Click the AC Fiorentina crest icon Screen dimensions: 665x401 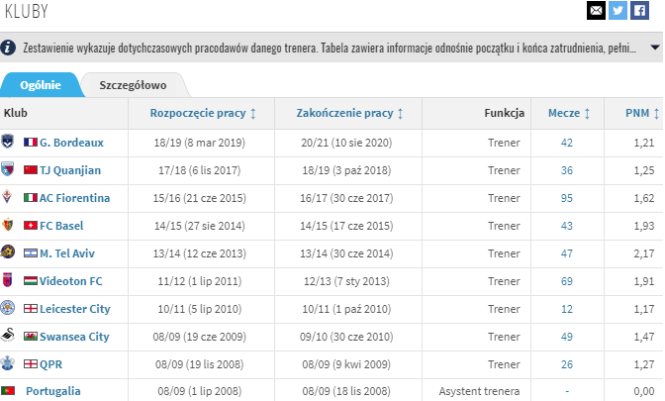7,197
